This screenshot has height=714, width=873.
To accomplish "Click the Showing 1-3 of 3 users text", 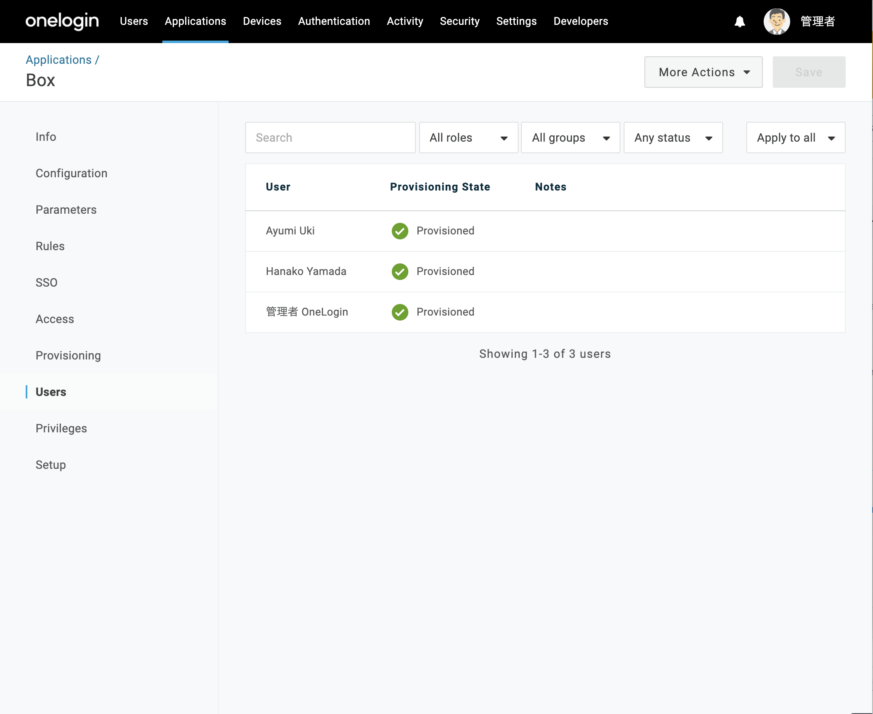I will coord(545,354).
